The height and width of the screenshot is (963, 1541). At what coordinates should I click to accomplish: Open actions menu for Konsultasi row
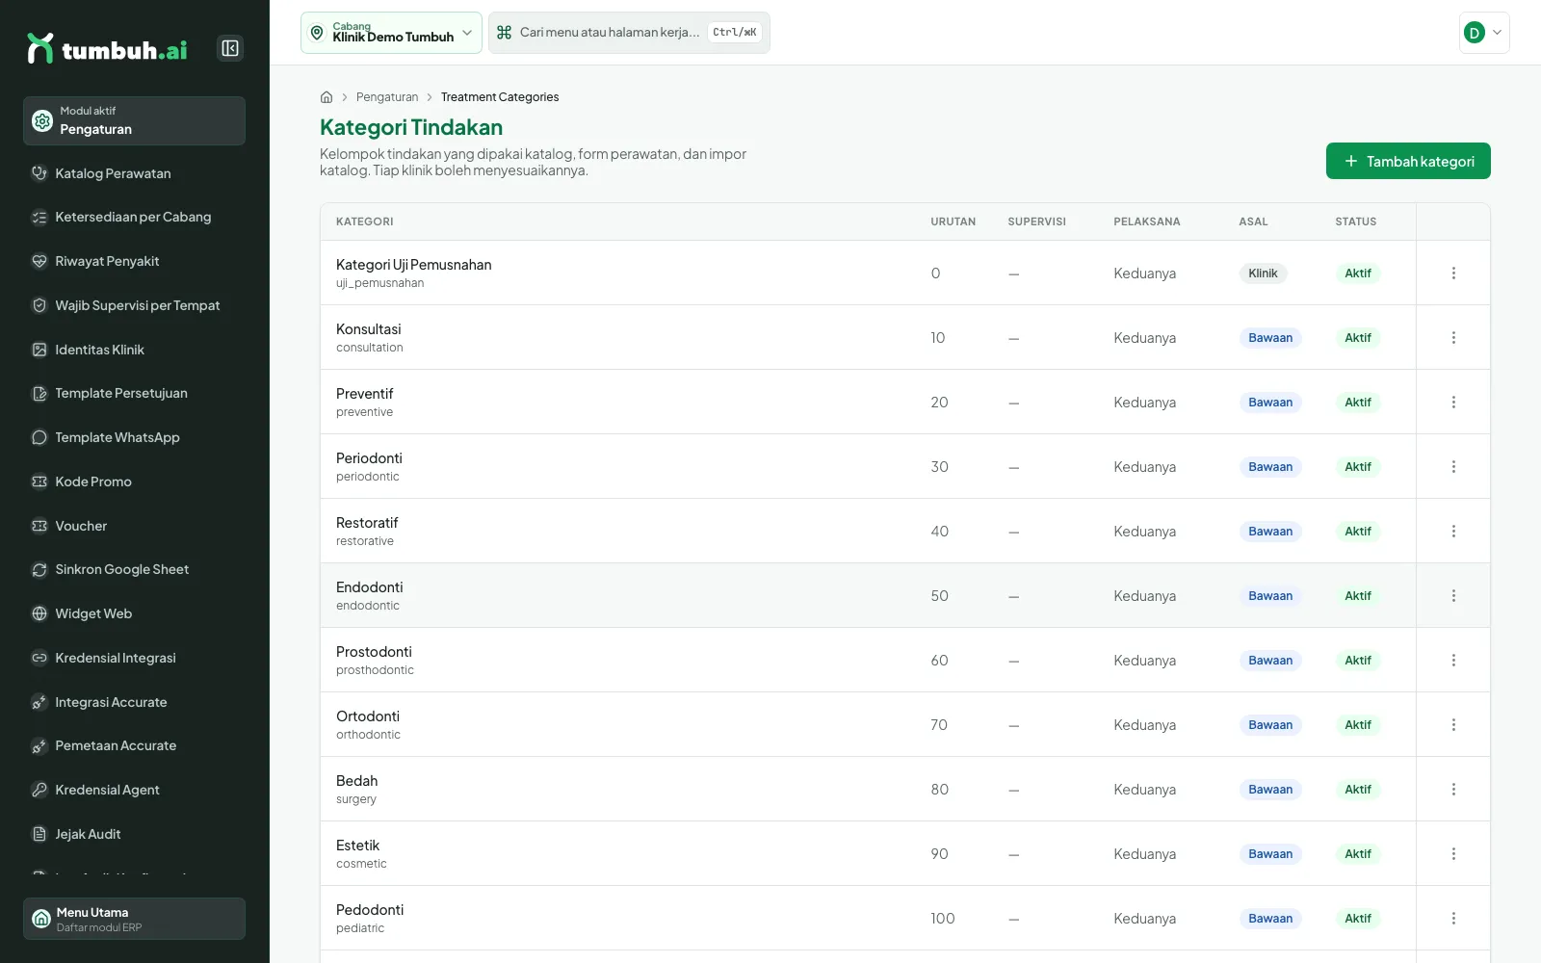tap(1453, 338)
